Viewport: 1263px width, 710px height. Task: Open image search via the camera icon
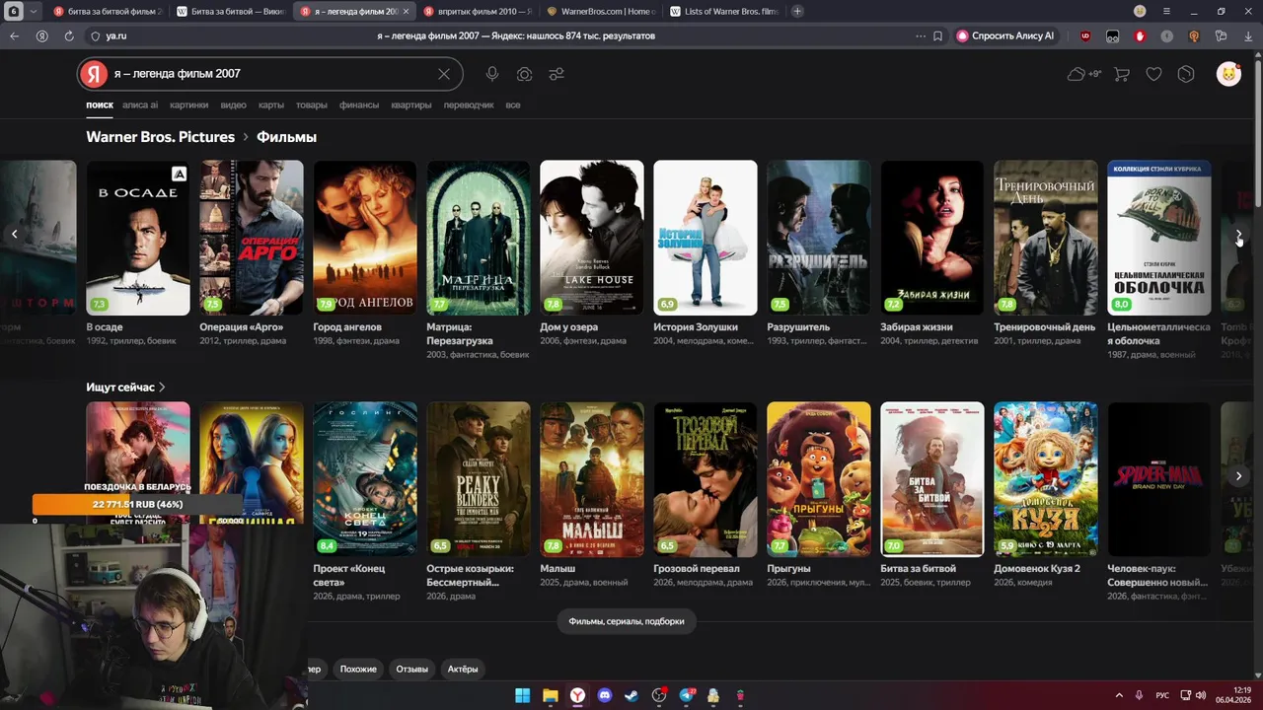coord(524,74)
